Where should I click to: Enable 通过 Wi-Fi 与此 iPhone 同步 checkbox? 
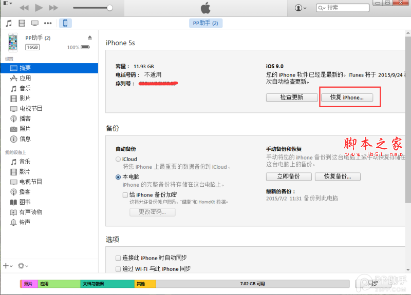pos(118,269)
